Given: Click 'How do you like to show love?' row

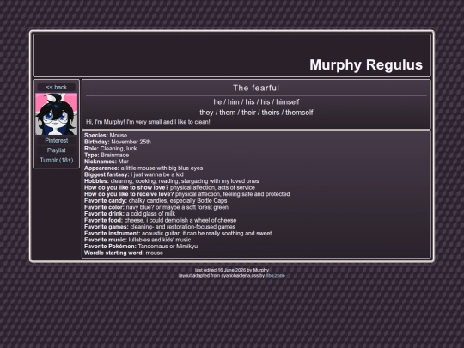Looking at the screenshot, I should point(169,187).
